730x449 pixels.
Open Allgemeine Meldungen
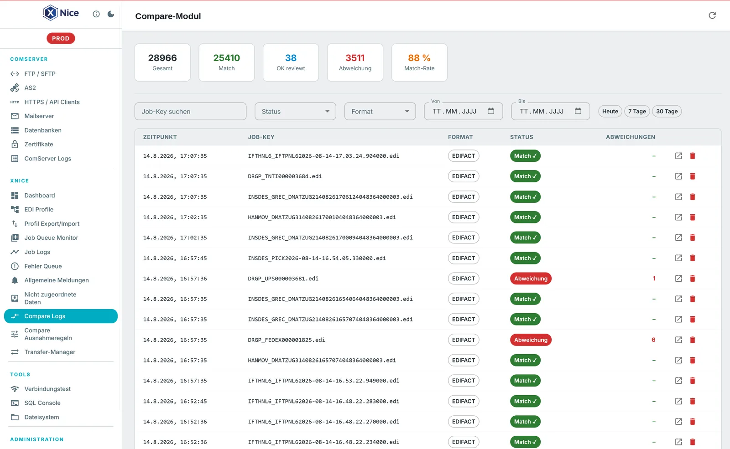coord(61,280)
